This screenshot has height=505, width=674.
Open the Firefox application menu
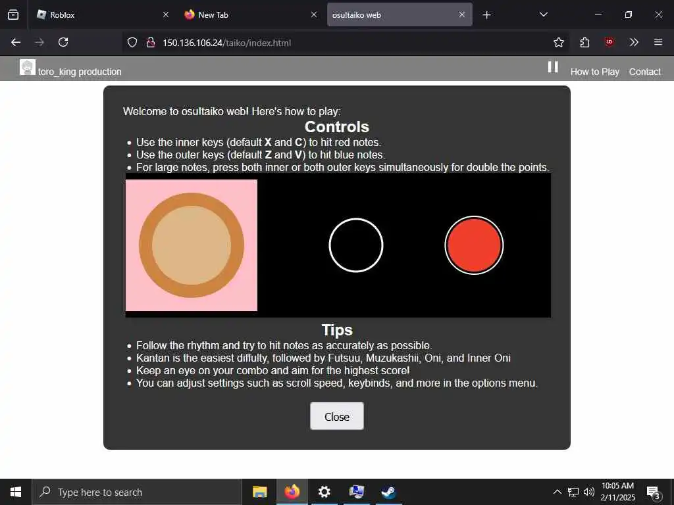658,42
